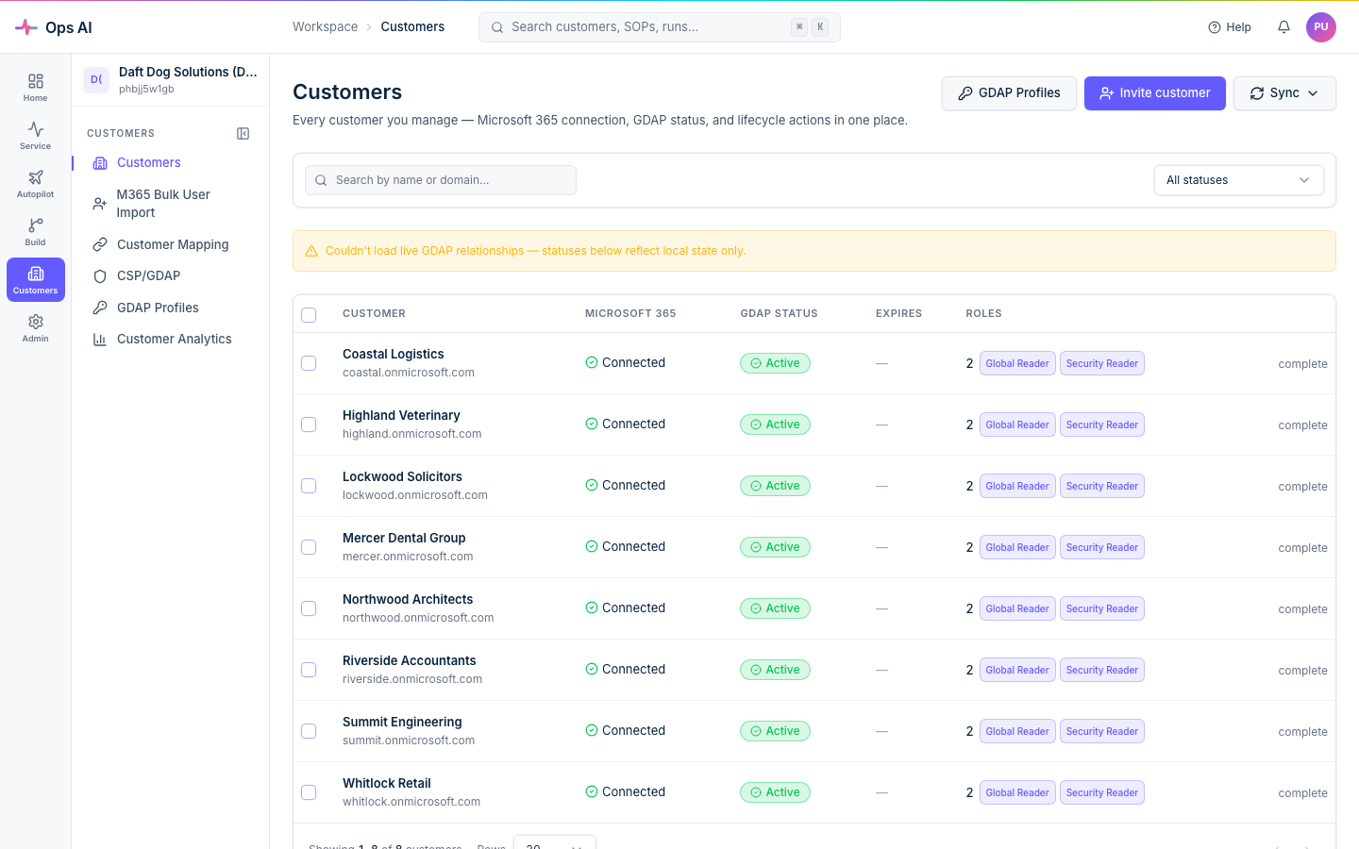Open Northwood Architects customer name
The width and height of the screenshot is (1359, 849).
(x=408, y=600)
